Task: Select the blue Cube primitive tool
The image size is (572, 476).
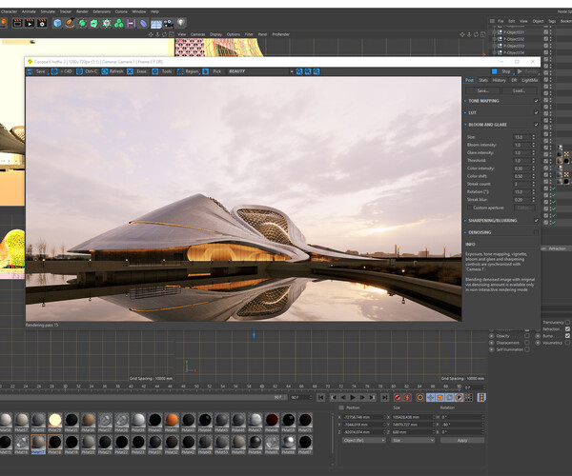Action: tap(57, 23)
